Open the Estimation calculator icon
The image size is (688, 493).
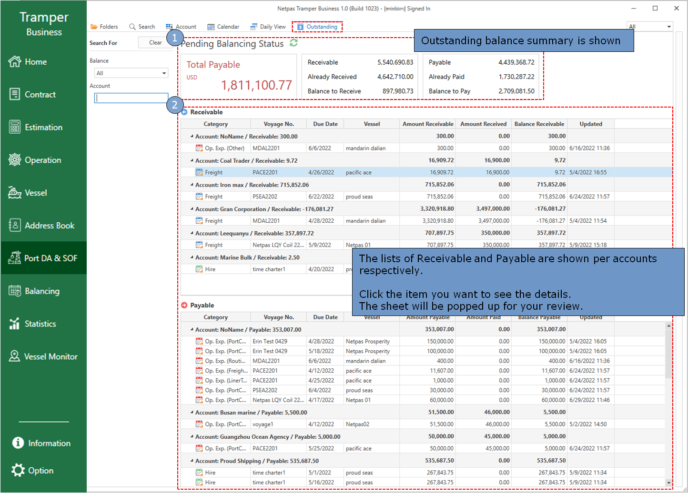[x=15, y=127]
